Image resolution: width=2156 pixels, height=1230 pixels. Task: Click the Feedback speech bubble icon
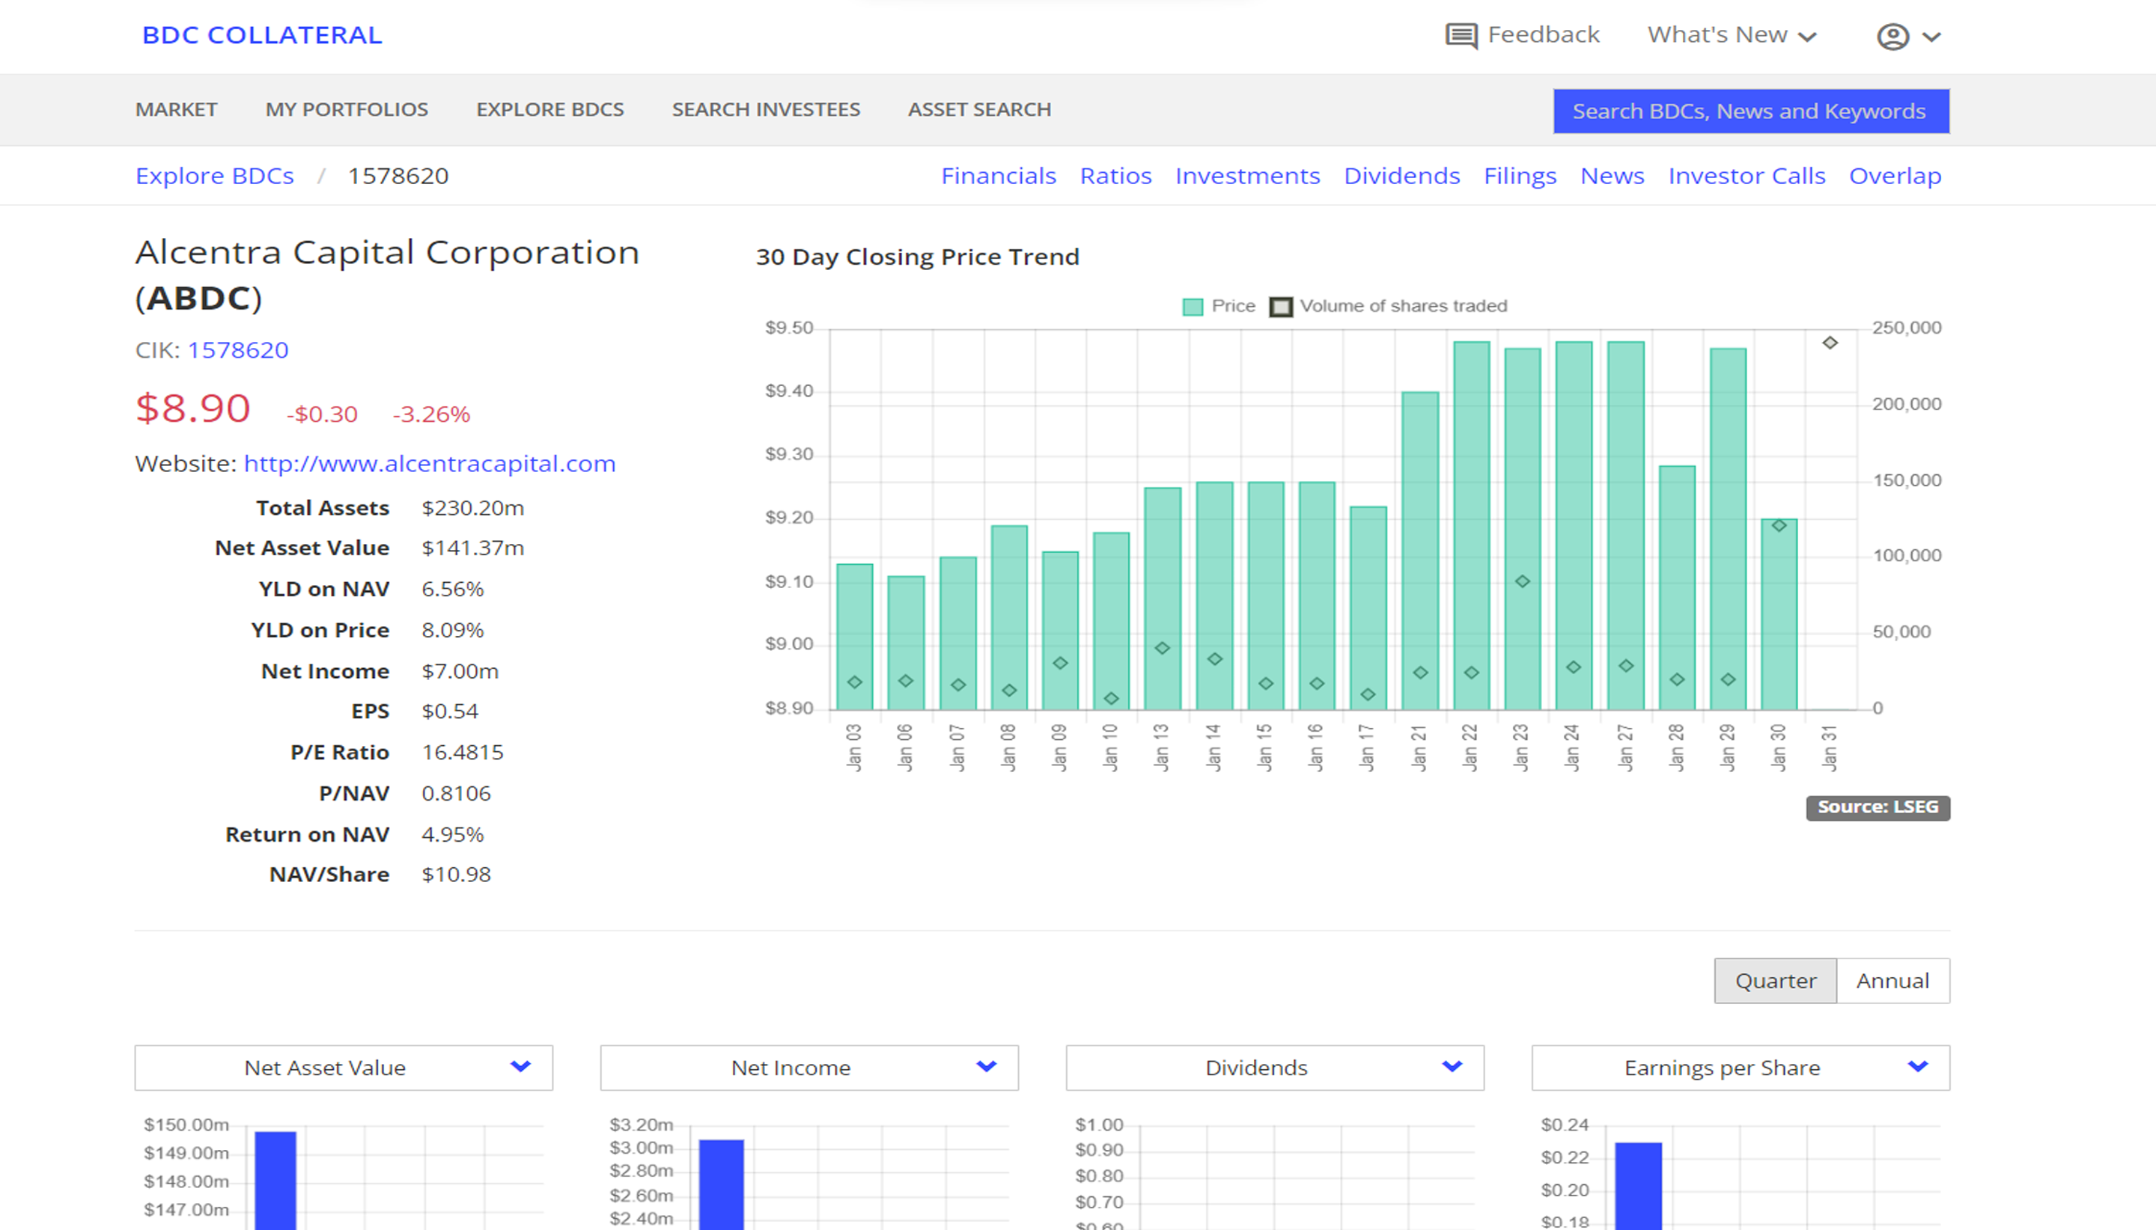[x=1461, y=35]
